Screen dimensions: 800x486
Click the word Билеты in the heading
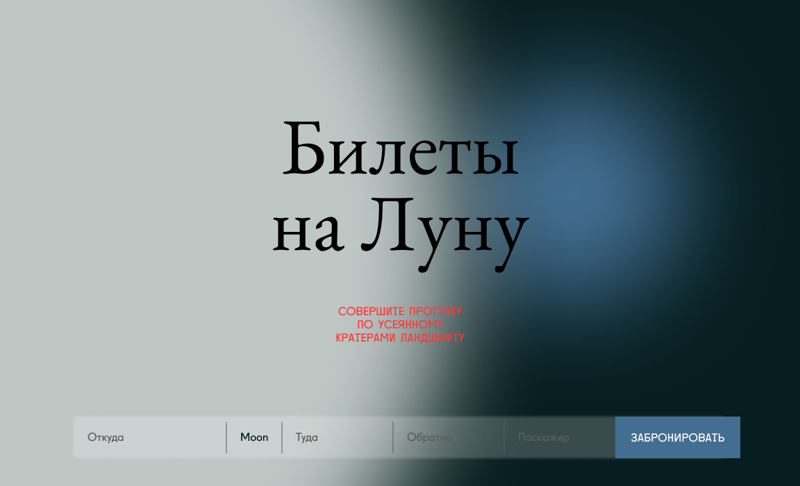(400, 151)
